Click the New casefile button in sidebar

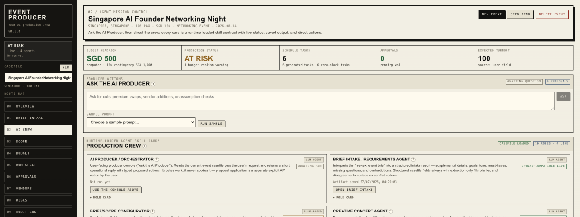66,67
